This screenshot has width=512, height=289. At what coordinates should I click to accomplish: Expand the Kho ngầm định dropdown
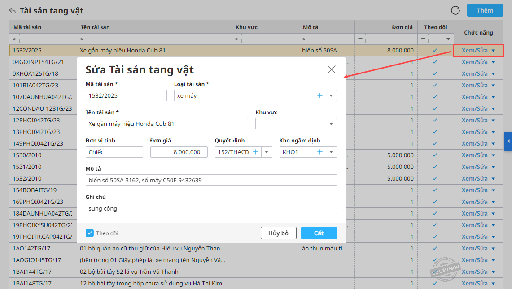pyautogui.click(x=331, y=152)
